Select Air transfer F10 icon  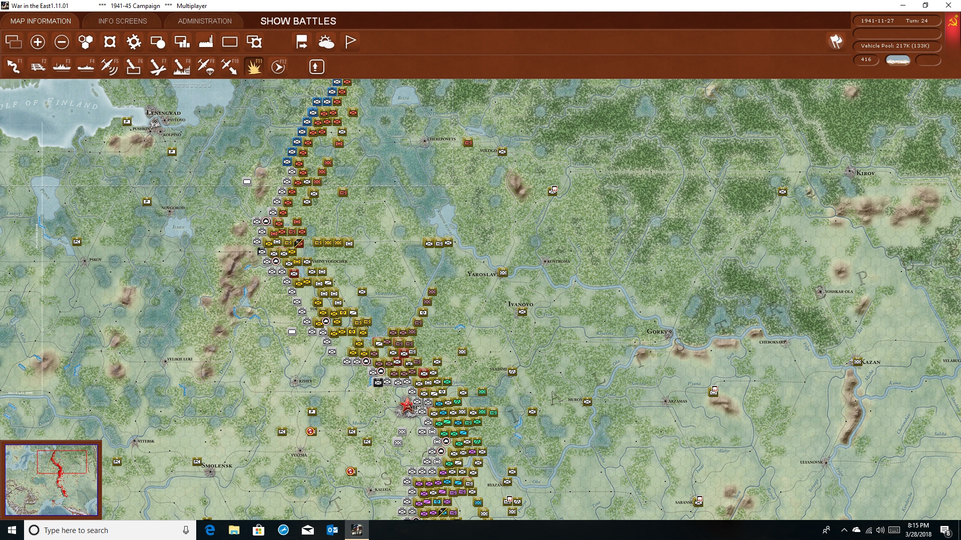pos(230,66)
